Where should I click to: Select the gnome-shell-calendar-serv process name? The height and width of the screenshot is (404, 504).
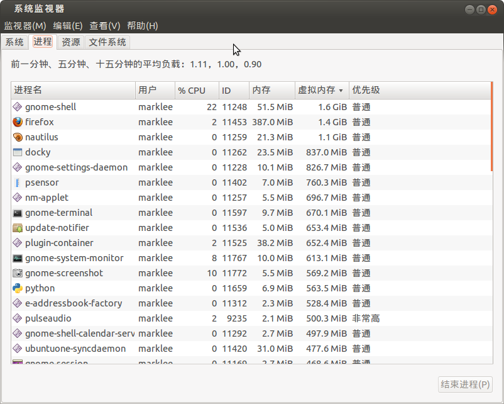click(x=80, y=334)
